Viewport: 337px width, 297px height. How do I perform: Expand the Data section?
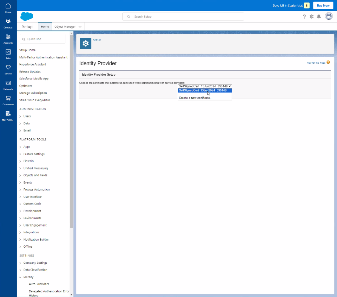[20, 123]
